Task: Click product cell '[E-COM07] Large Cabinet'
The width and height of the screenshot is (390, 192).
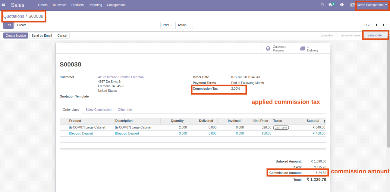Action: [87, 128]
